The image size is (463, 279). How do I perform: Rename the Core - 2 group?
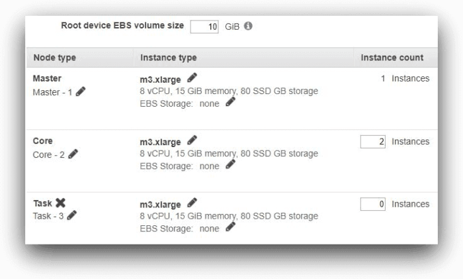(73, 154)
